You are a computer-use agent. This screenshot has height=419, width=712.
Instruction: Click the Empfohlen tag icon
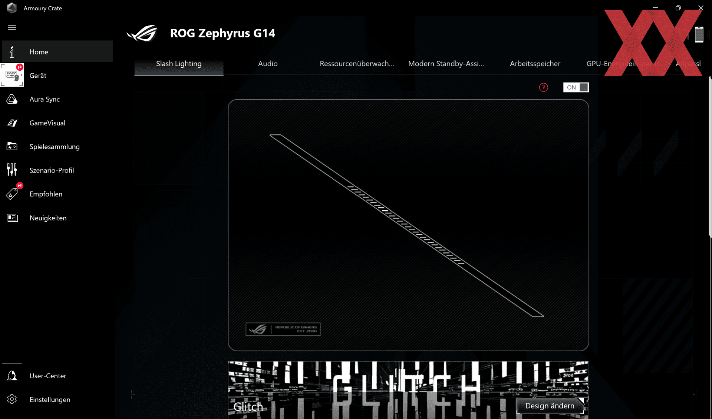coord(12,194)
